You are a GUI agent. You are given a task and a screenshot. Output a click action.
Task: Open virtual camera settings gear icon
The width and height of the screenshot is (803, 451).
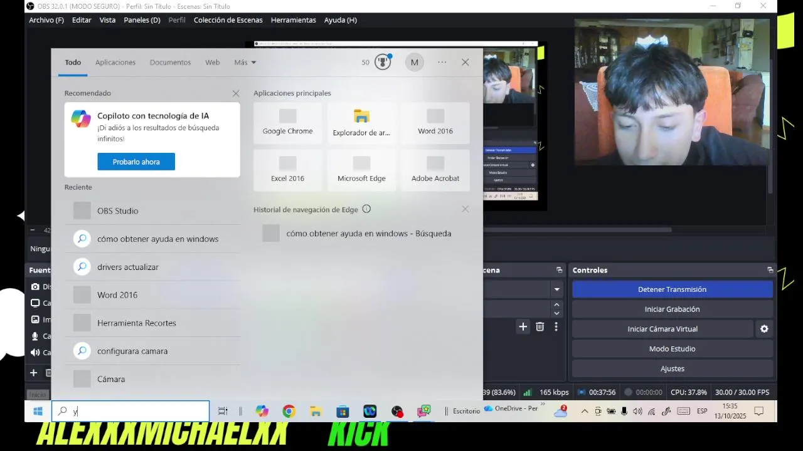[x=764, y=329]
